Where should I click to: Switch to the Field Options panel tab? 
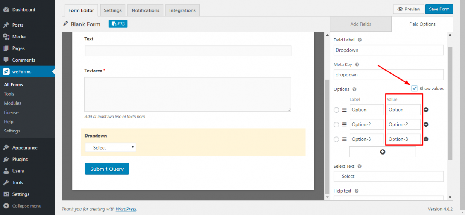pyautogui.click(x=422, y=24)
